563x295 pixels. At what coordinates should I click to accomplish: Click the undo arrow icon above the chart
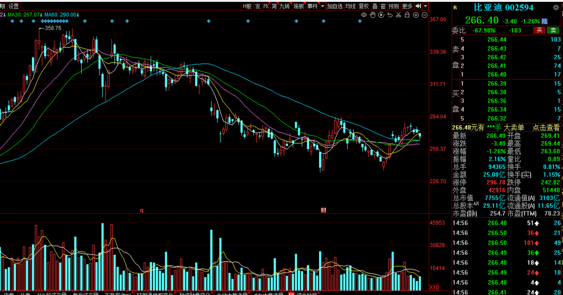point(389,15)
